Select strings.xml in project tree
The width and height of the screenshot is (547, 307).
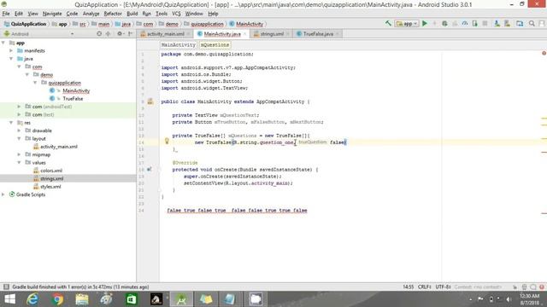coord(51,178)
